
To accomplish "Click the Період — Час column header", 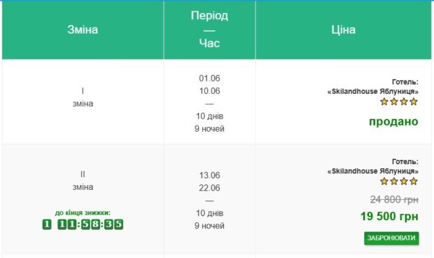I will click(x=209, y=29).
